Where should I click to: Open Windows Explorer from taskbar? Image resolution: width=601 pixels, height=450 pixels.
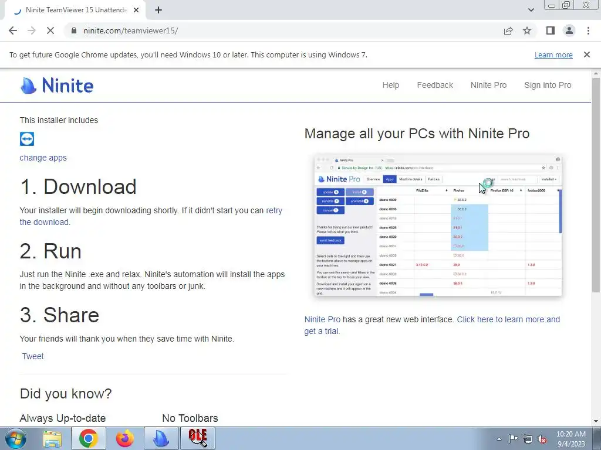52,438
